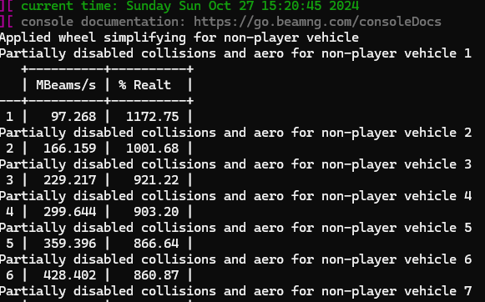Select the value 860.87 in row 6
This screenshot has width=485, height=302.
point(156,275)
